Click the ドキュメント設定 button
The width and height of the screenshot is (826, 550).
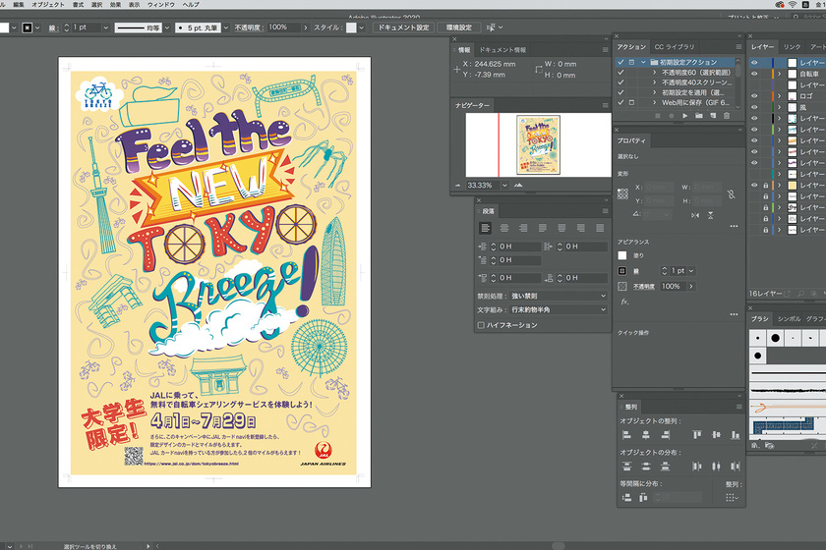pyautogui.click(x=403, y=27)
